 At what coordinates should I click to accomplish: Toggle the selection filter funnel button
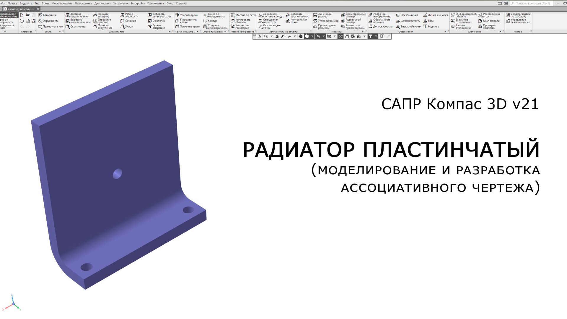click(370, 36)
